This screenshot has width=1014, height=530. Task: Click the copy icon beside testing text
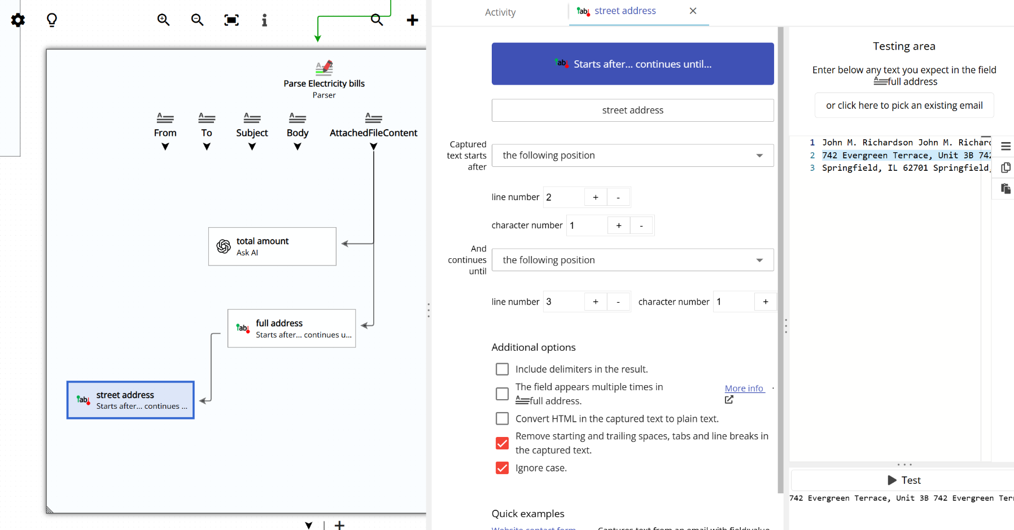tap(1006, 167)
